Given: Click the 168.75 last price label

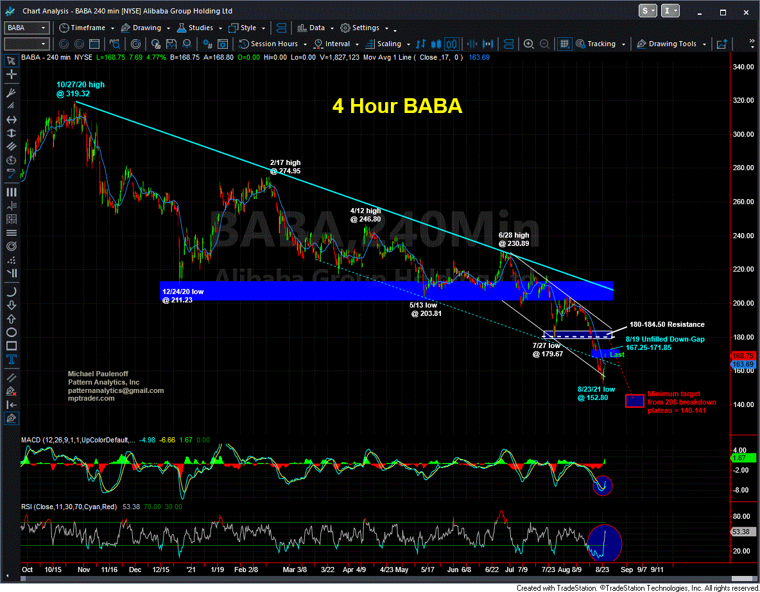Looking at the screenshot, I should pos(743,356).
